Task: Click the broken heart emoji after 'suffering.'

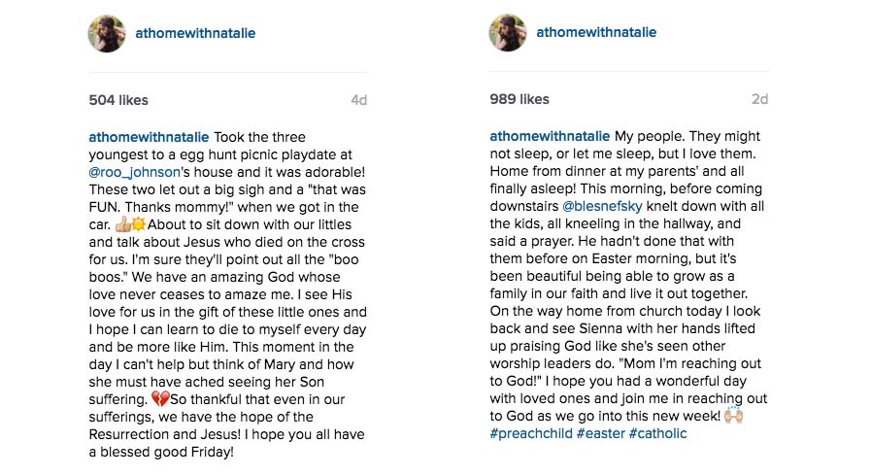Action: pos(160,399)
